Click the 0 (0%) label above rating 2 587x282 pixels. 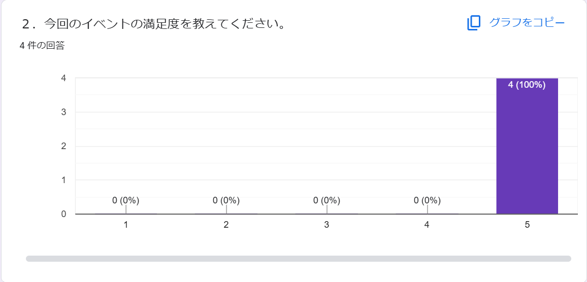point(226,200)
